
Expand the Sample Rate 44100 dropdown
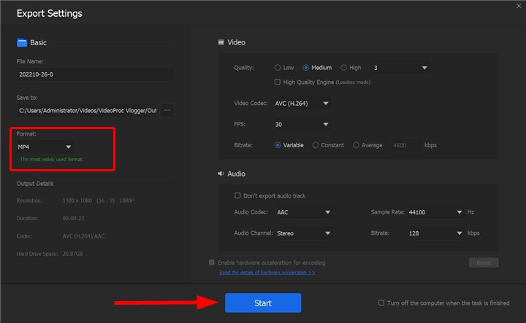click(435, 213)
